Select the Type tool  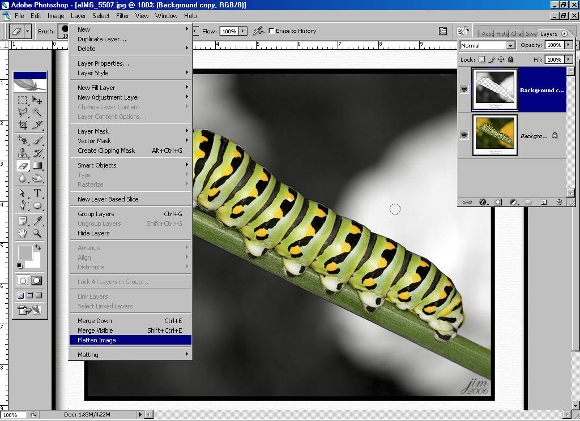click(x=37, y=193)
